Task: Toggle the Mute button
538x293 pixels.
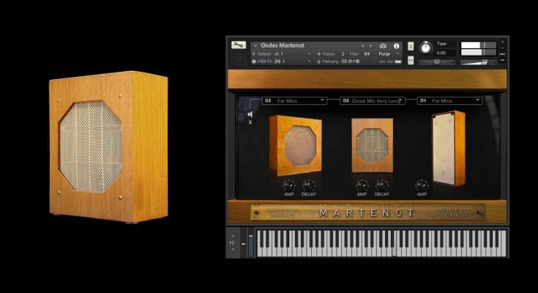Action: coord(411,62)
